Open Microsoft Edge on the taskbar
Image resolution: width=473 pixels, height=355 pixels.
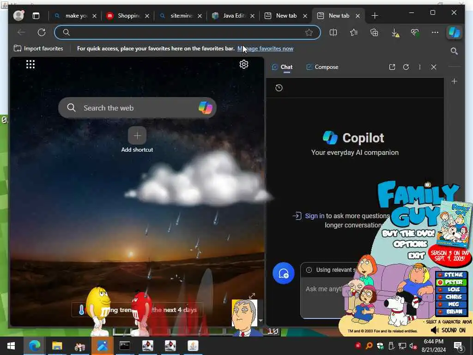point(34,346)
